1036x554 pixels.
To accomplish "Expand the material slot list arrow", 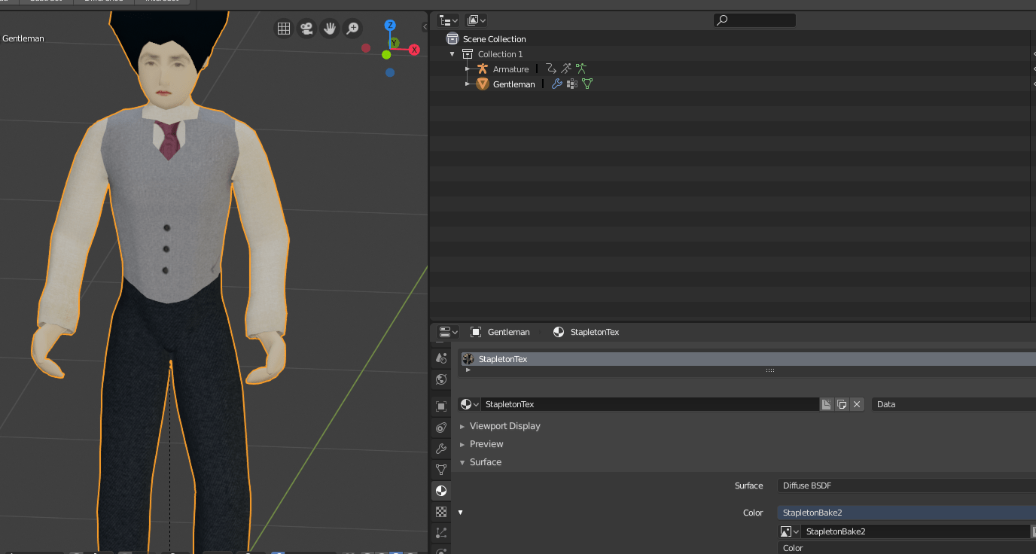I will click(468, 370).
